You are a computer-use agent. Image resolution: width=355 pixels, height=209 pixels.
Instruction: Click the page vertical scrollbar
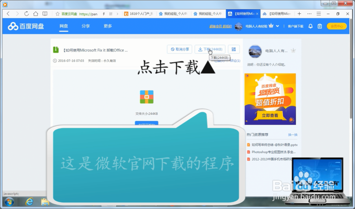tap(351, 68)
